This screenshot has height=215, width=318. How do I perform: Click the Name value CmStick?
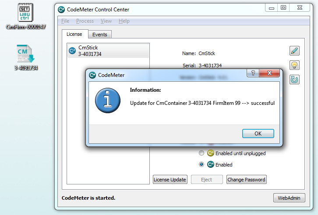(x=207, y=53)
